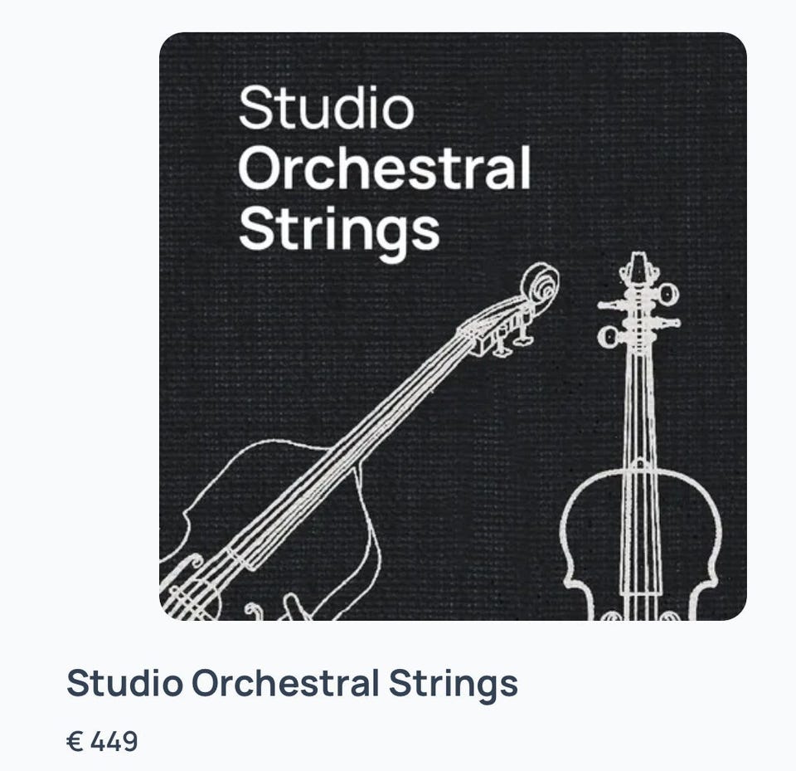
Task: Click the double bass scroll illustration
Action: tap(541, 283)
